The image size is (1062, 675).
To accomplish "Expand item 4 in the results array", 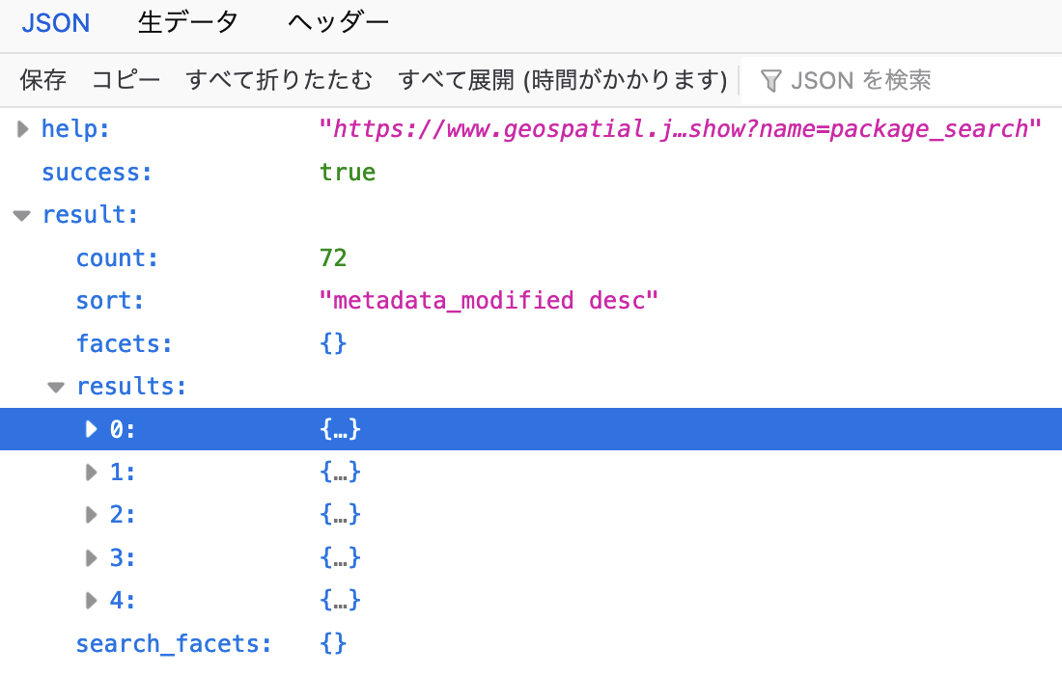I will coord(90,600).
